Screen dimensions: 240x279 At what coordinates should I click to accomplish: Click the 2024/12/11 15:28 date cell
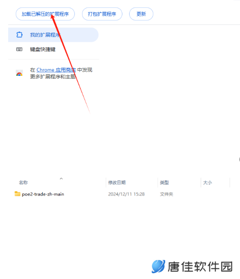pyautogui.click(x=126, y=194)
